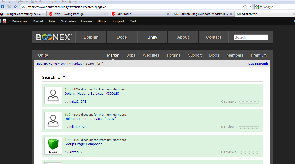Select Dolphin in the main navigation
This screenshot has height=164, width=295.
coord(91,37)
